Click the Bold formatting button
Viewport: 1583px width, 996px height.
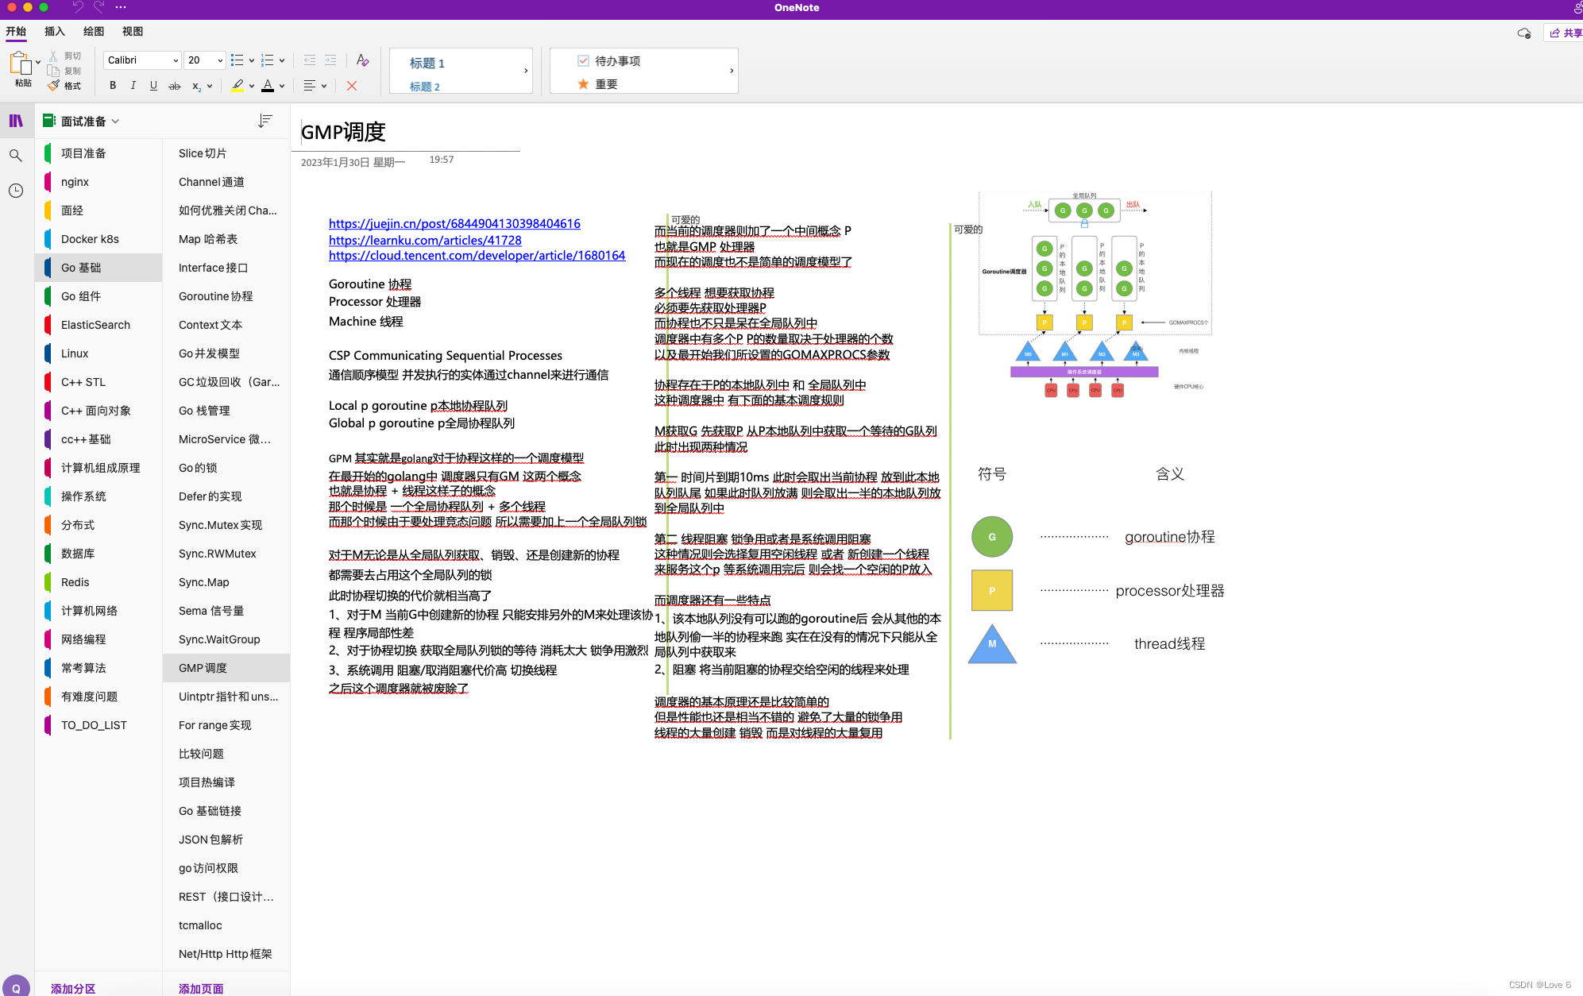[113, 86]
